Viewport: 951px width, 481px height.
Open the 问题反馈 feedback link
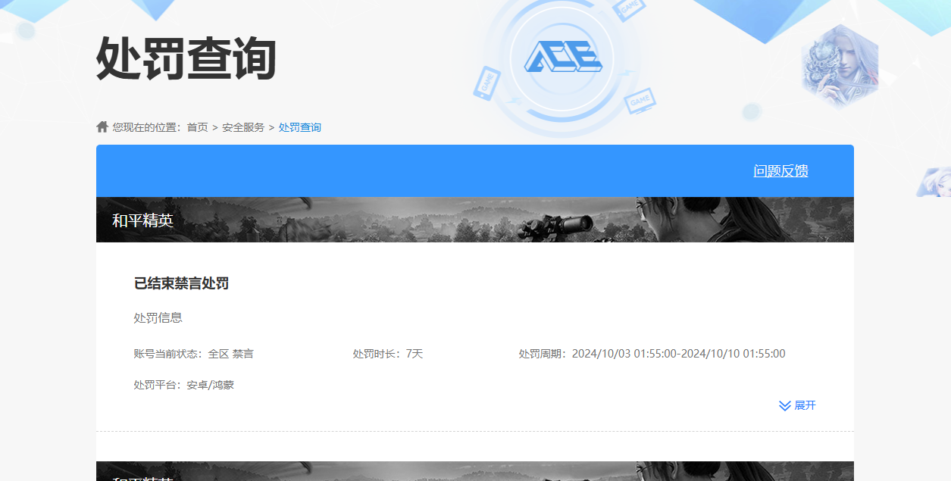click(781, 171)
